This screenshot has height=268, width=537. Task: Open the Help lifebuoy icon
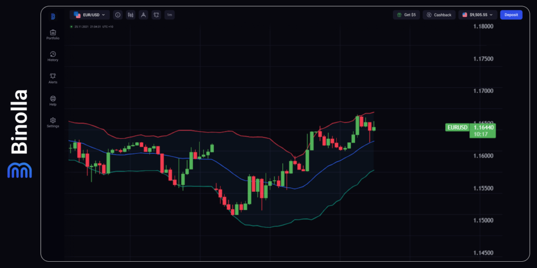[x=53, y=98]
